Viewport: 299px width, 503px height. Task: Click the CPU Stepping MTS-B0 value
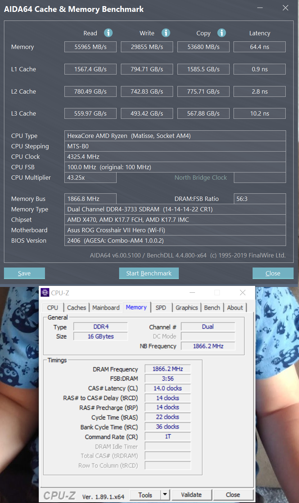175,146
